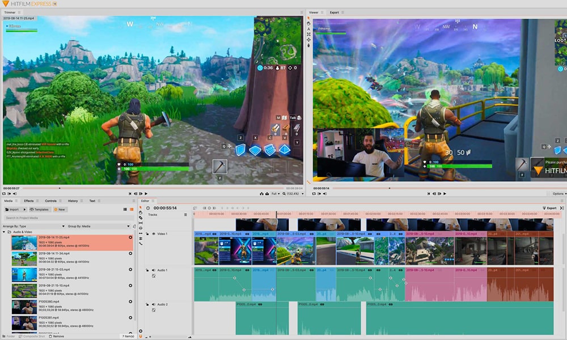567x340 pixels.
Task: Open the Templates button
Action: (x=39, y=210)
